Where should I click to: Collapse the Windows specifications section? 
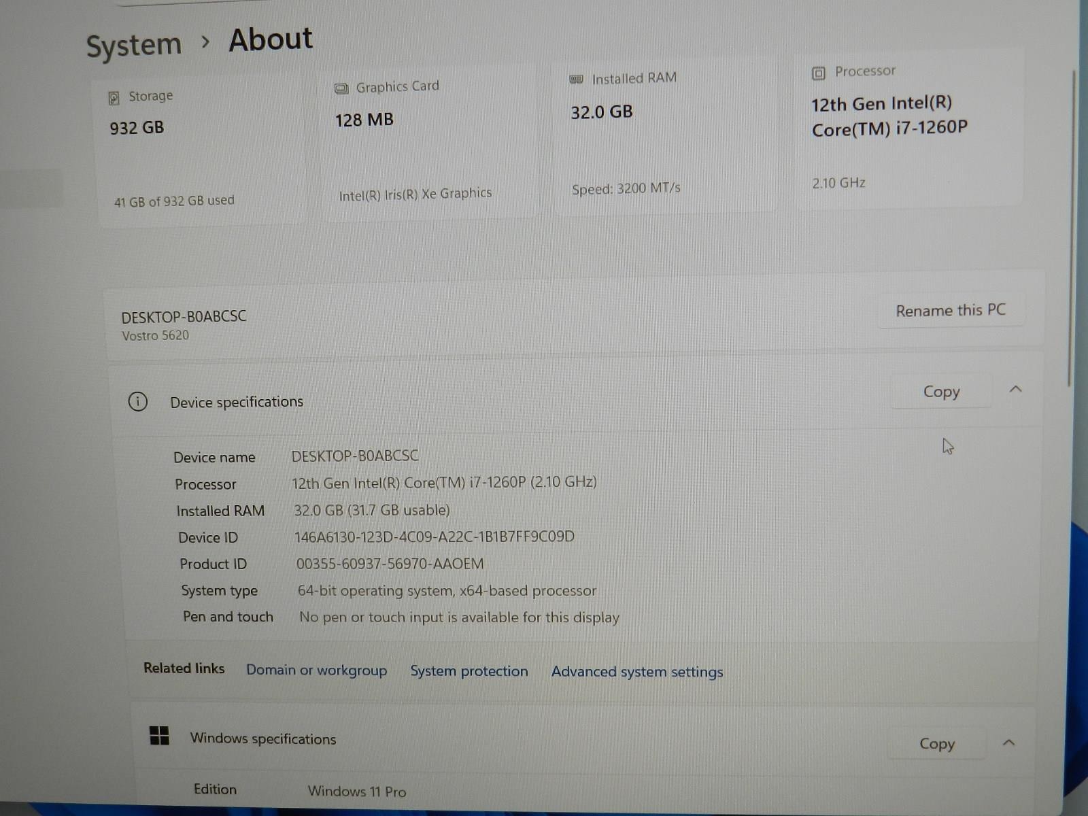pyautogui.click(x=1009, y=743)
